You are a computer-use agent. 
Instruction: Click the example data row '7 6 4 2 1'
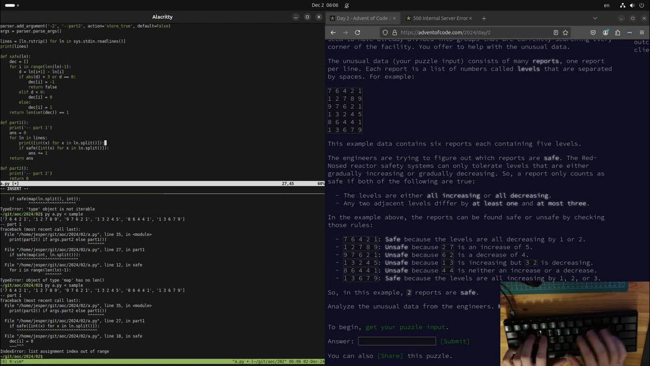click(345, 91)
